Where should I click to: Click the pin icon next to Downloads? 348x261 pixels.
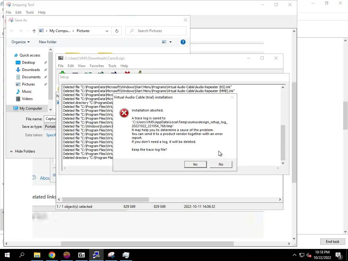pyautogui.click(x=45, y=70)
